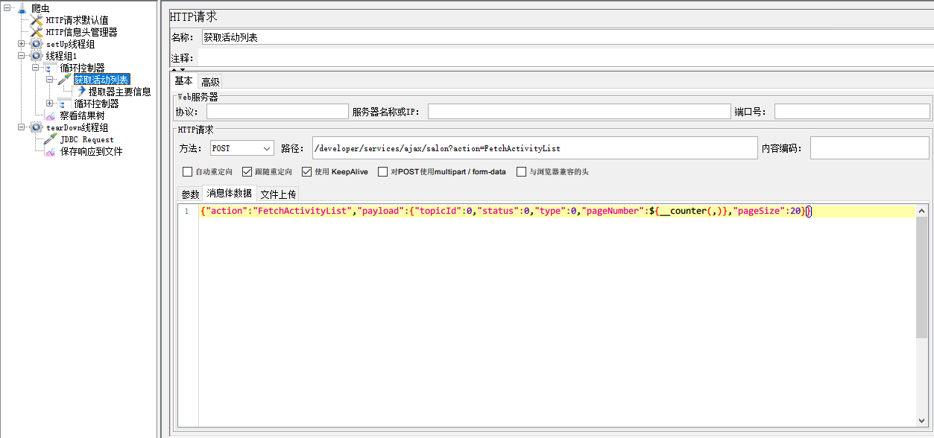Image resolution: width=934 pixels, height=438 pixels.
Task: Switch to the 文件上传 tab
Action: coord(278,194)
